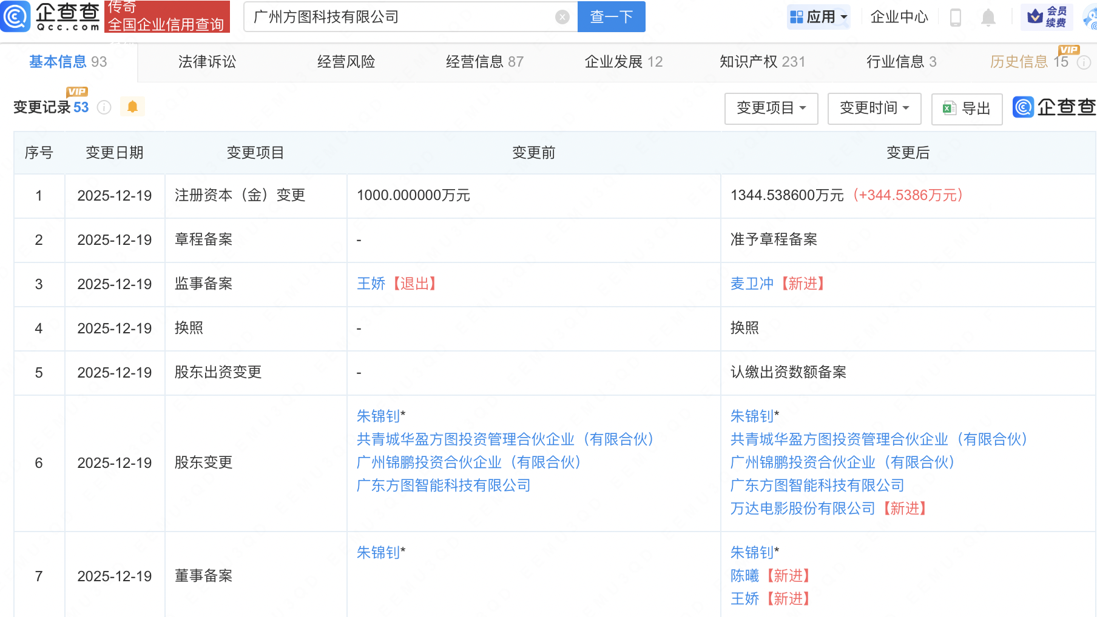The width and height of the screenshot is (1097, 617).
Task: Expand the 变更时间 filter dropdown
Action: coord(874,108)
